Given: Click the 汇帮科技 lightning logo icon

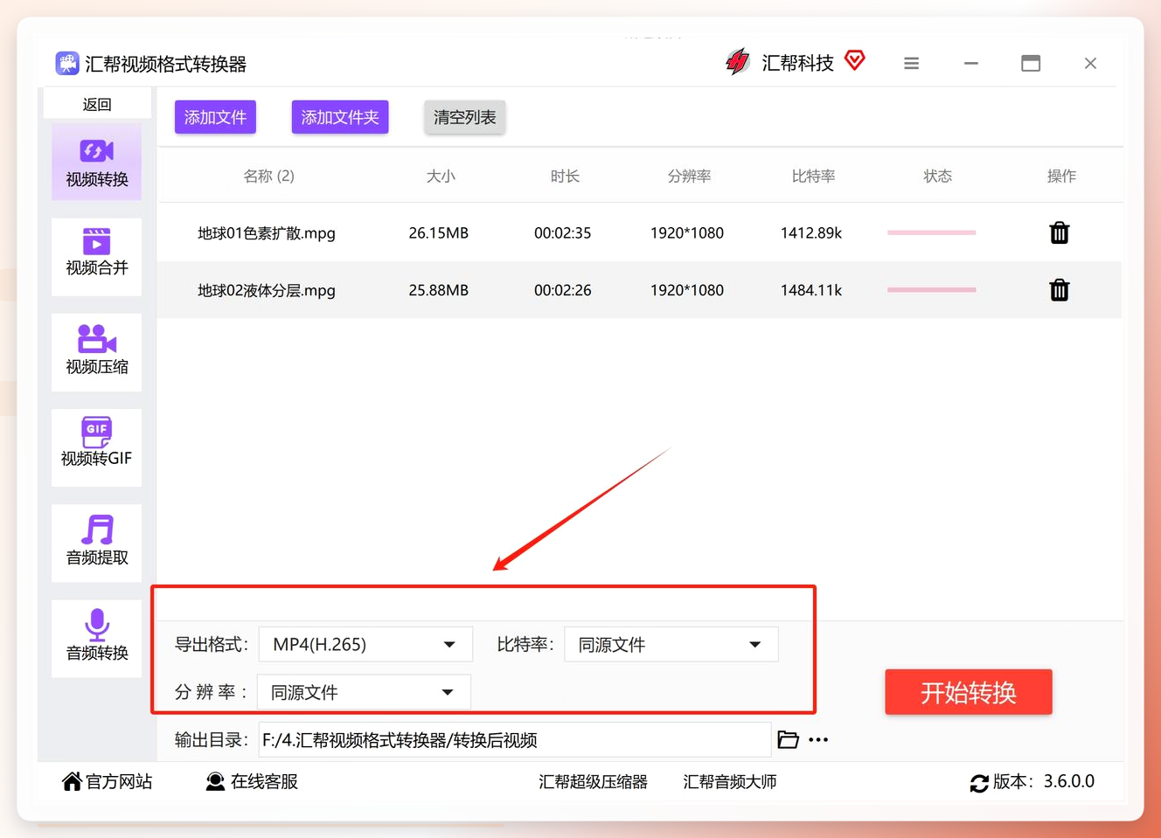Looking at the screenshot, I should click(737, 62).
